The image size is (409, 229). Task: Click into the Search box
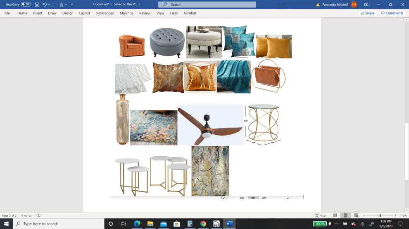click(x=207, y=5)
